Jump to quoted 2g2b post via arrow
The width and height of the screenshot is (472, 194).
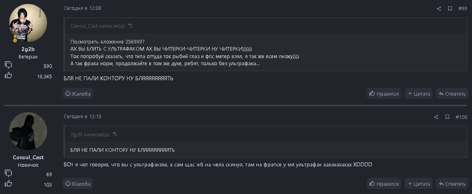tap(115, 134)
